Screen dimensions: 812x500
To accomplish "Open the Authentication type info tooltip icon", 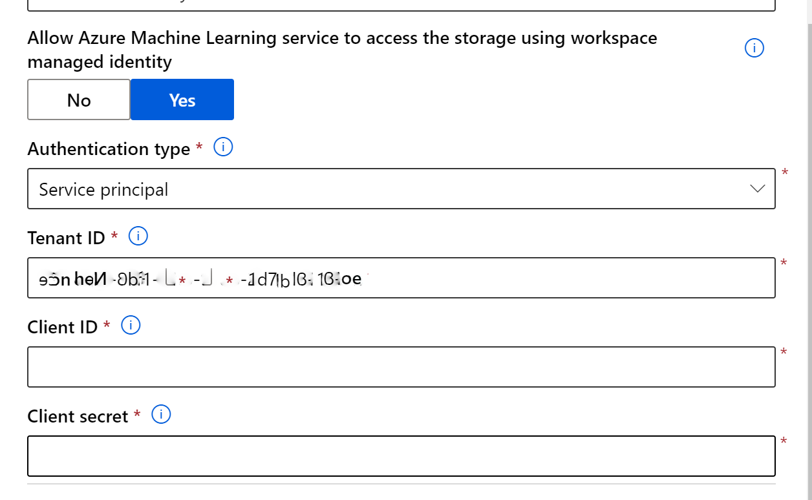I will coord(223,148).
